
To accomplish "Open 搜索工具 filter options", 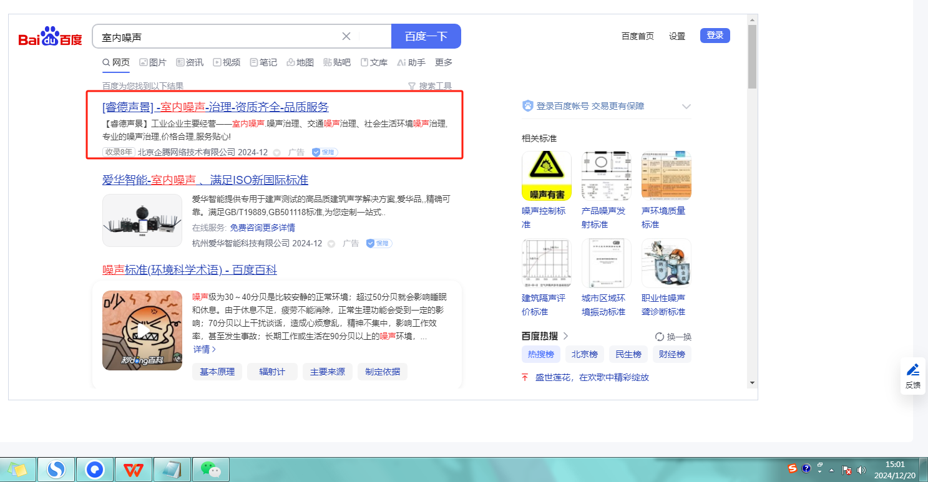I will click(430, 86).
